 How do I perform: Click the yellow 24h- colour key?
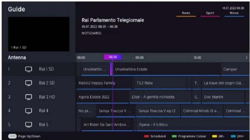(x=218, y=136)
